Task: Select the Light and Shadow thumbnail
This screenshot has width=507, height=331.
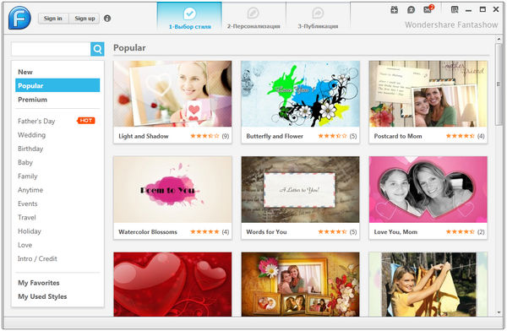Action: pos(172,94)
